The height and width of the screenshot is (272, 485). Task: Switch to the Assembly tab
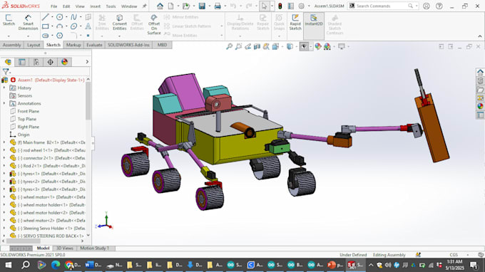11,45
